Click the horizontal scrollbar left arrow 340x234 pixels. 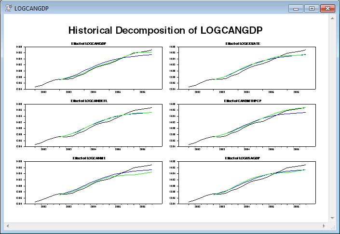click(x=8, y=225)
